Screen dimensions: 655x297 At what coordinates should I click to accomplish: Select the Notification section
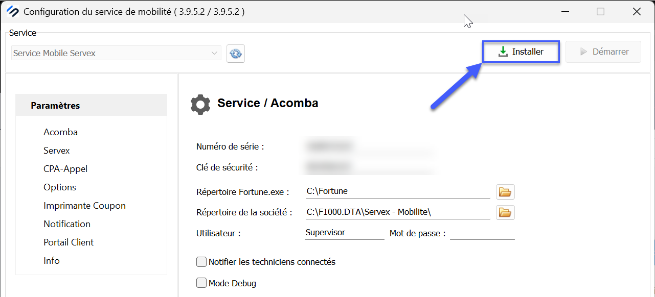coord(67,224)
